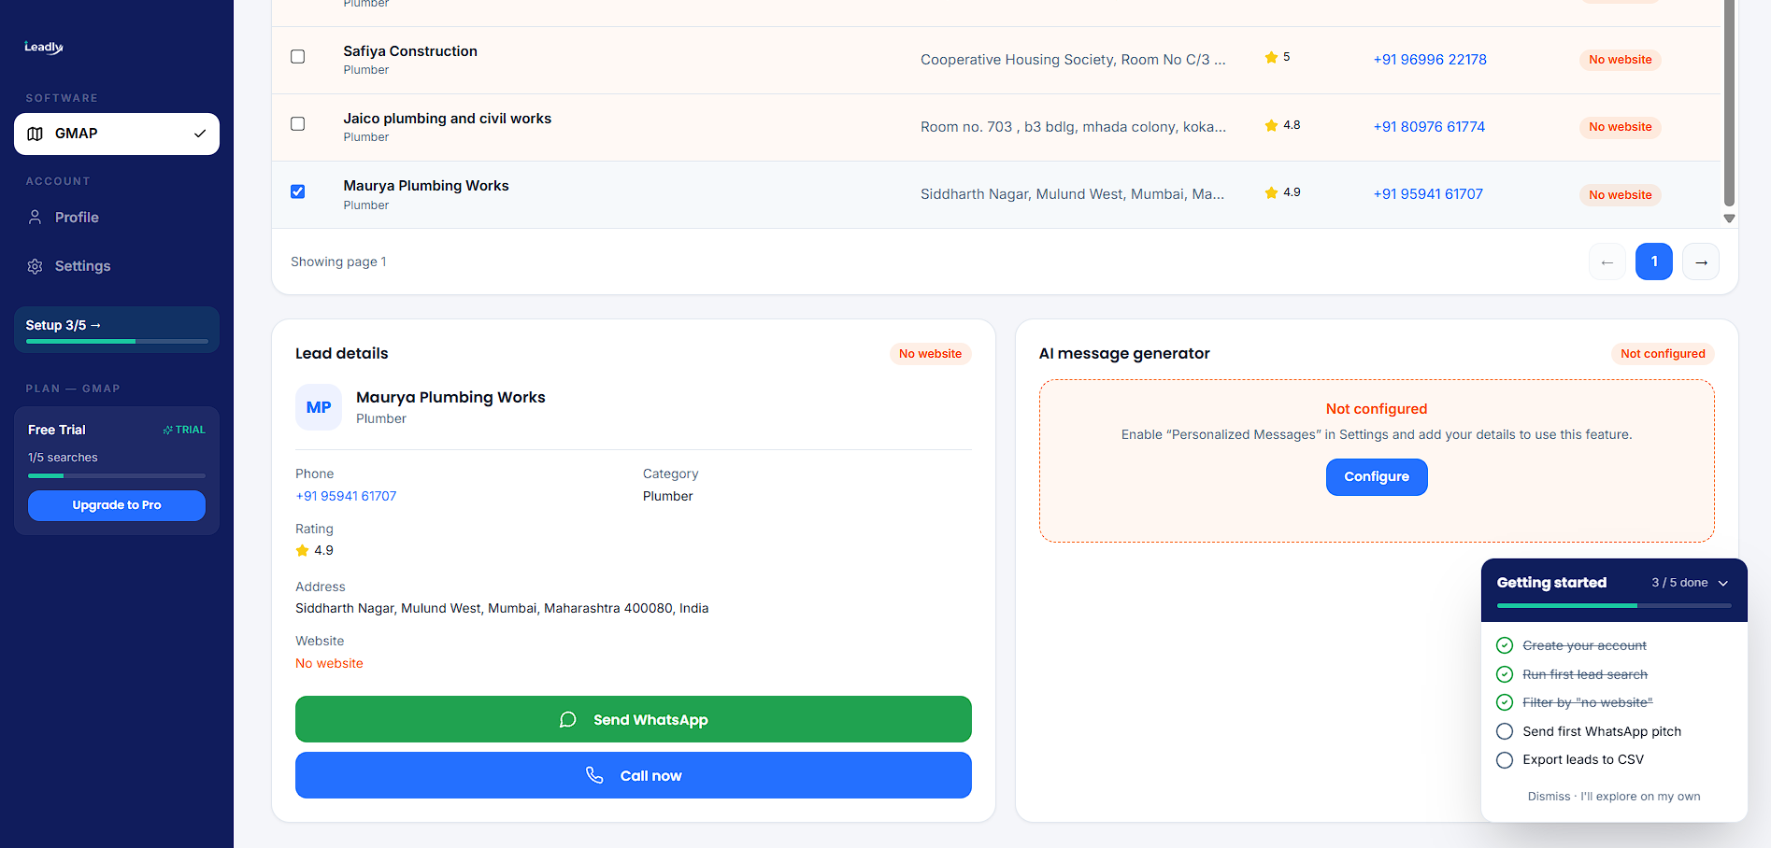Click the completed check for Filter by no website
Viewport: 1771px width, 848px height.
[x=1505, y=702]
